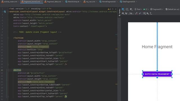The width and height of the screenshot is (180, 101).
Task: Click the button's left constraint handle
Action: (143, 74)
